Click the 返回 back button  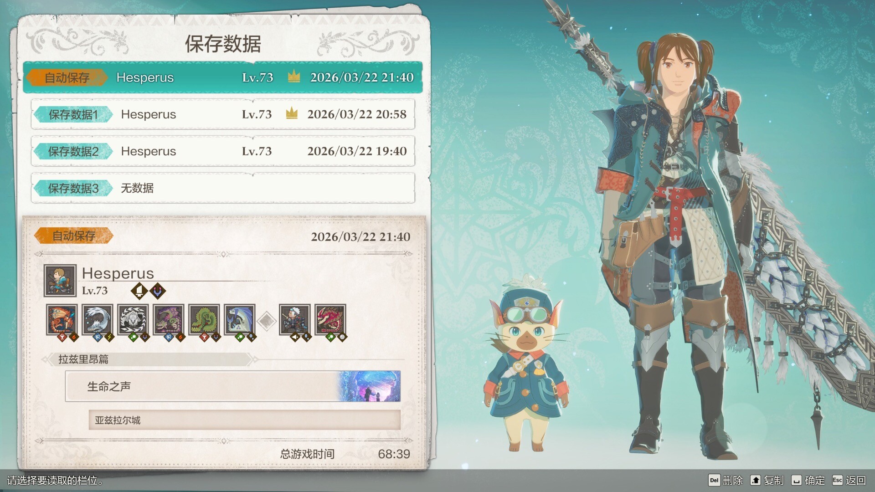(x=849, y=480)
